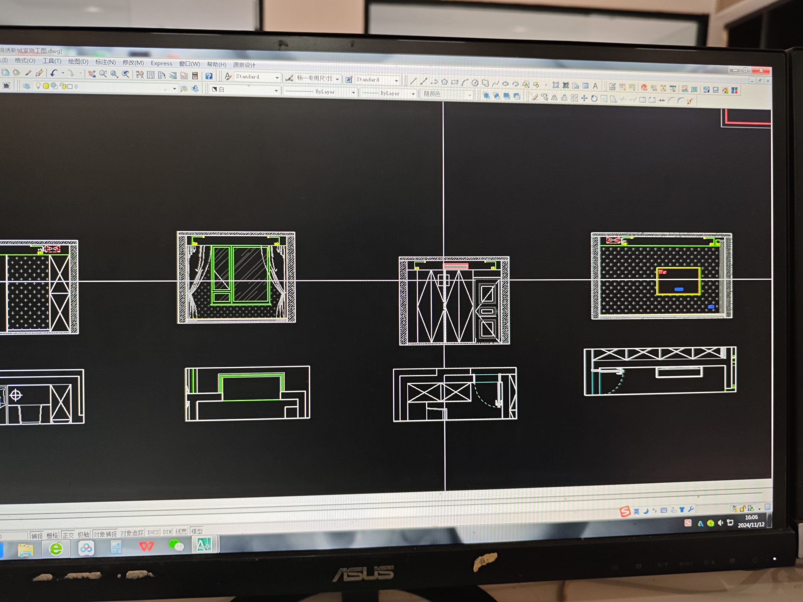Open the layer selection dropdown

click(x=174, y=88)
